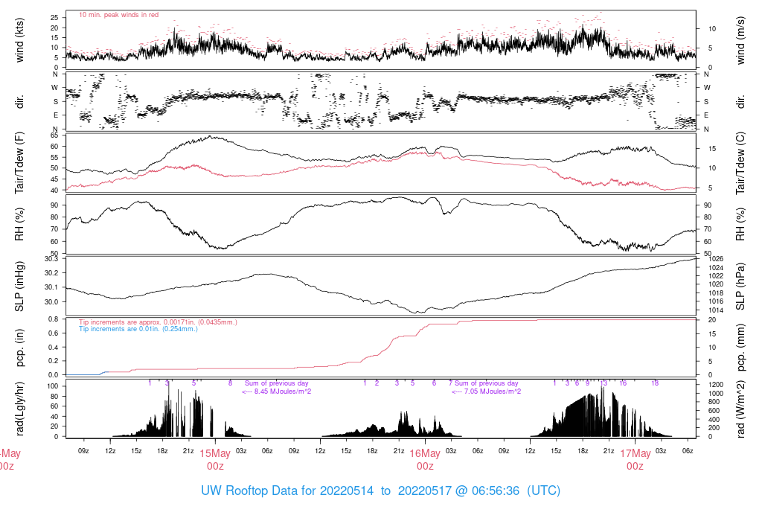Click the '1020' hPa tick label
This screenshot has height=521, width=762.
tap(716, 284)
